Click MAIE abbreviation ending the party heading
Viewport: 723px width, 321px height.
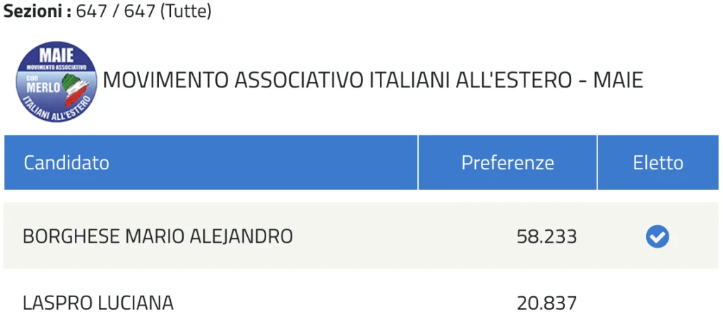619,80
